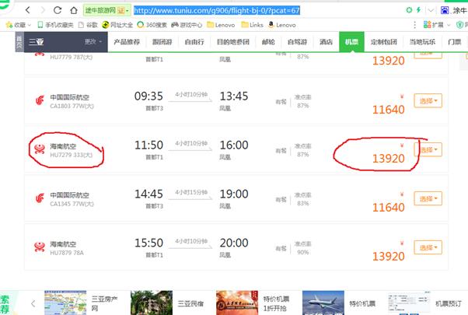Open the 当地玩乐 navigation tab
The width and height of the screenshot is (468, 315).
pos(422,42)
